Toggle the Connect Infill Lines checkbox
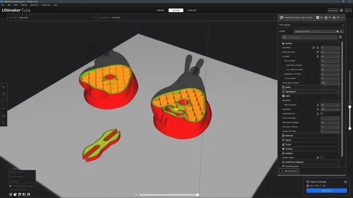 pos(322,114)
